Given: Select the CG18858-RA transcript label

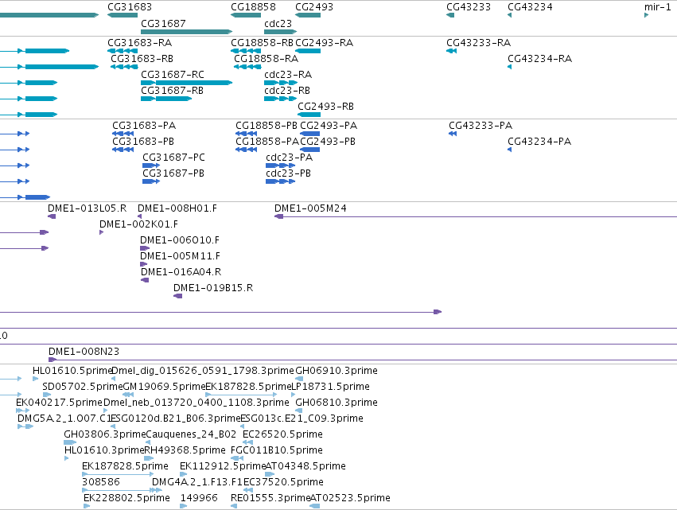Looking at the screenshot, I should [x=266, y=59].
